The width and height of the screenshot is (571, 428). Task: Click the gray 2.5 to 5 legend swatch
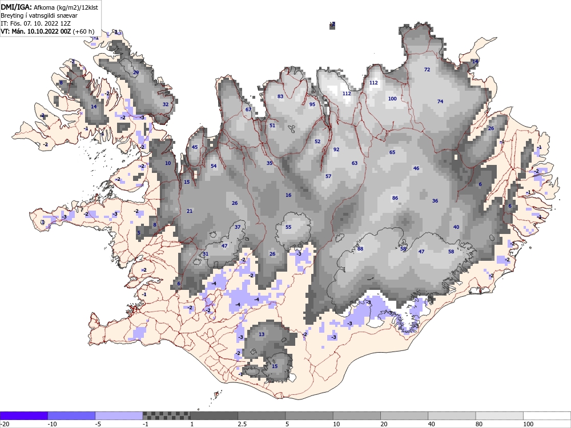(262, 415)
